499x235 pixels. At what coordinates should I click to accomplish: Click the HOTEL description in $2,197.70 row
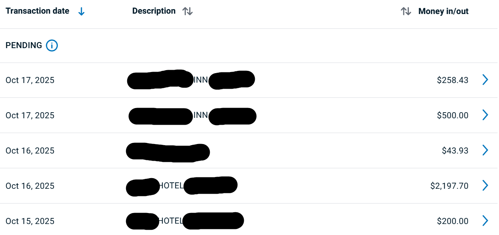pos(171,186)
